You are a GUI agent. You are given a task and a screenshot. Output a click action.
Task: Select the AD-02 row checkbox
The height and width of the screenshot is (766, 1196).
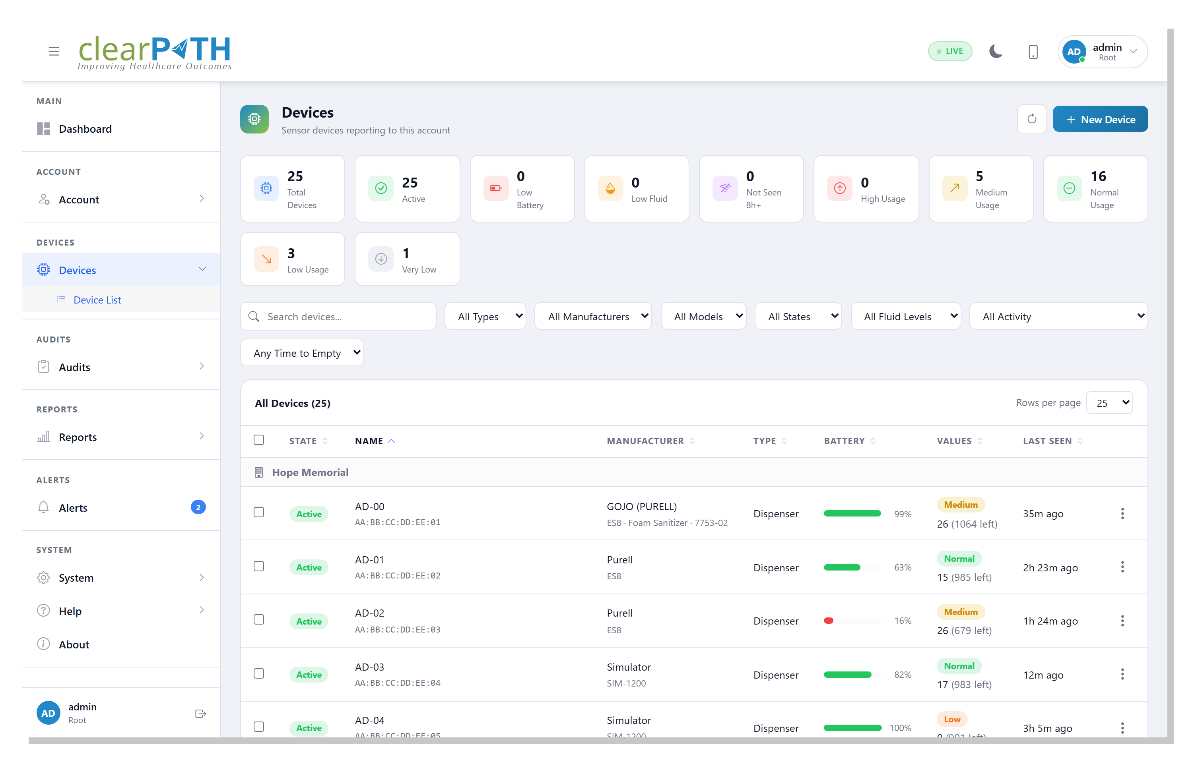coord(259,619)
